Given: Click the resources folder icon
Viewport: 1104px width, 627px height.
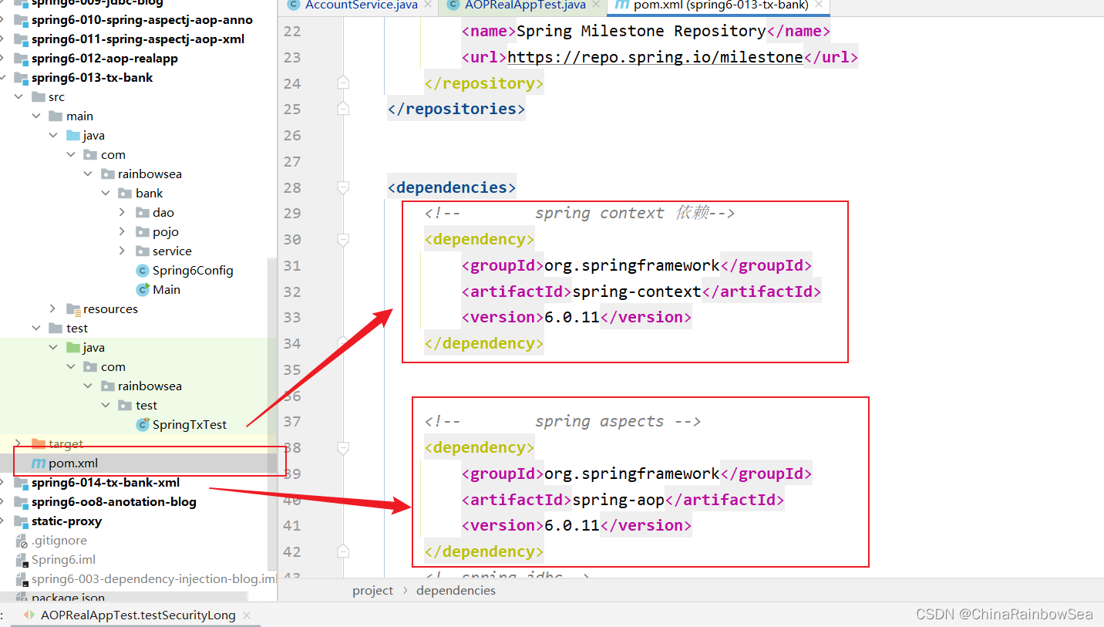Looking at the screenshot, I should pyautogui.click(x=73, y=308).
